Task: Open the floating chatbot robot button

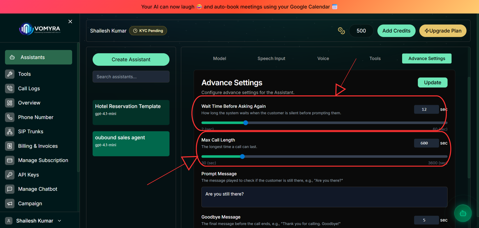Action: click(x=463, y=213)
